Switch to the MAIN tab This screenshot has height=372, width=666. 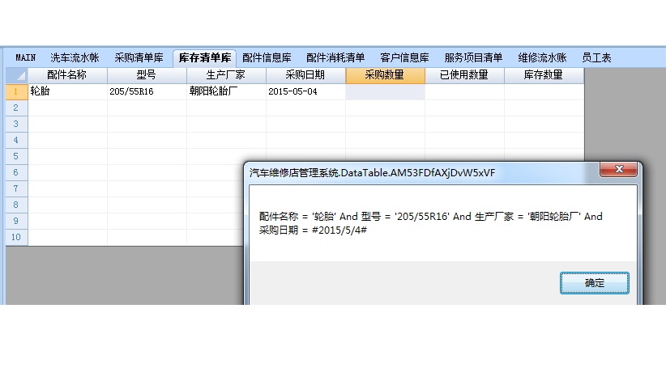click(x=25, y=57)
